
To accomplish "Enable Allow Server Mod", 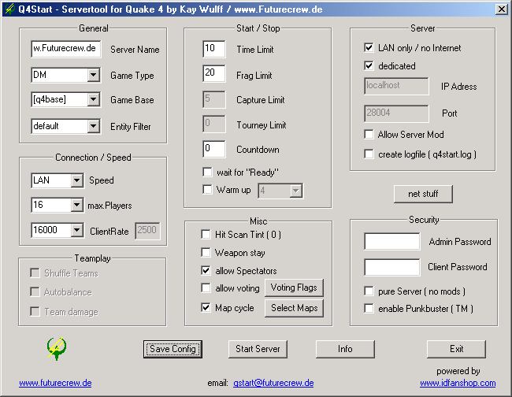I will point(369,134).
